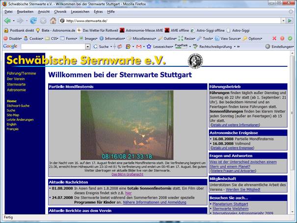Open the Disable dropdown in Web Developer toolbar

(x=13, y=38)
